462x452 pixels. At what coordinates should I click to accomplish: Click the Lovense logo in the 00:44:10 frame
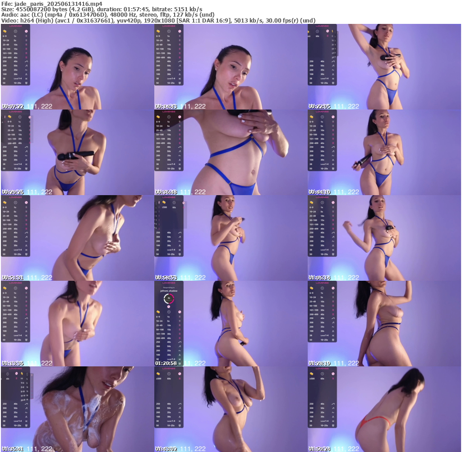pos(322,111)
